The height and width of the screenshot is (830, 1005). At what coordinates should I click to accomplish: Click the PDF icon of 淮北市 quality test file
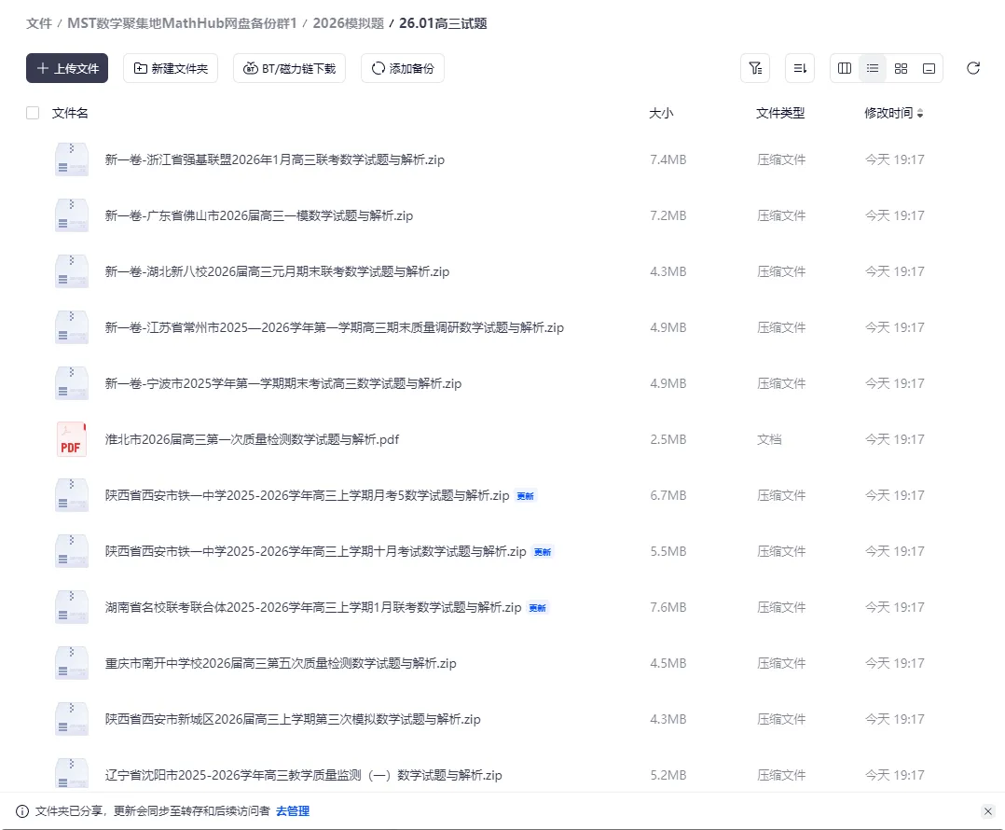coord(71,438)
